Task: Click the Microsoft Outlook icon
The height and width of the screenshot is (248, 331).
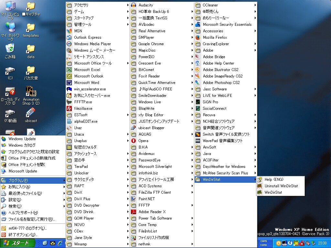Action: (x=69, y=76)
